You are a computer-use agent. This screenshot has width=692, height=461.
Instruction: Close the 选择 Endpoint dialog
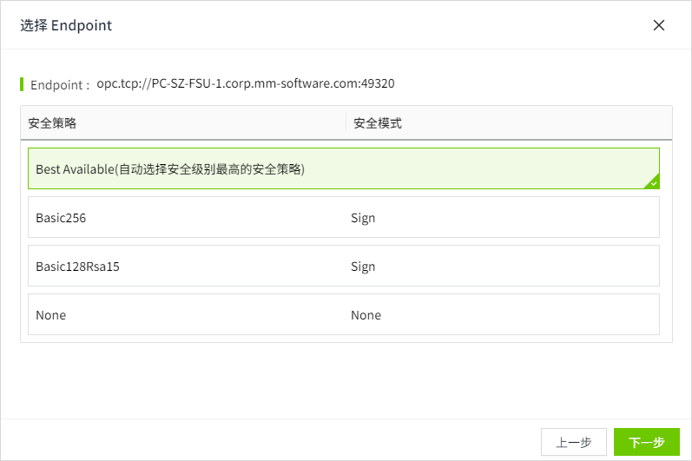click(x=659, y=25)
